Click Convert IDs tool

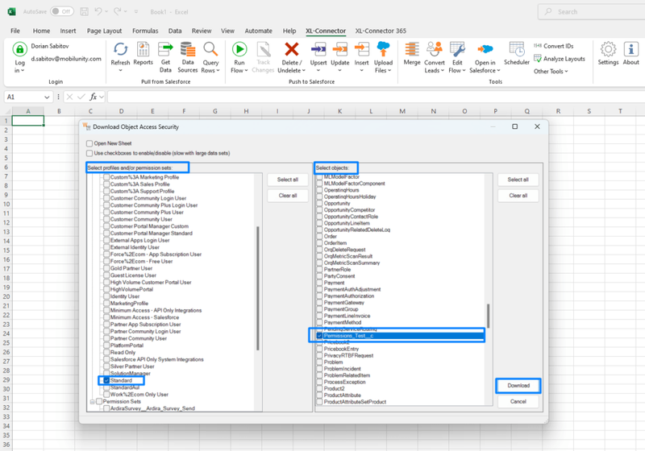click(x=553, y=46)
